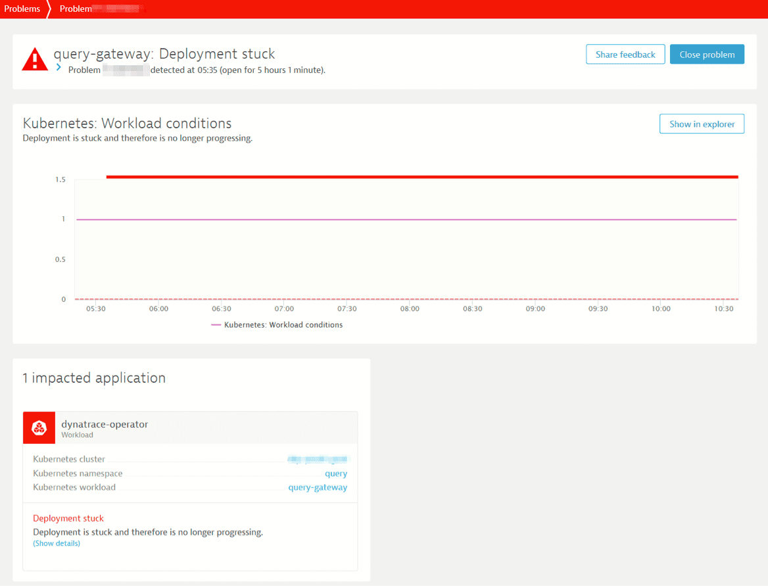Viewport: 768px width, 586px height.
Task: Expand problem details chevron beside Problem ID
Action: pyautogui.click(x=59, y=68)
